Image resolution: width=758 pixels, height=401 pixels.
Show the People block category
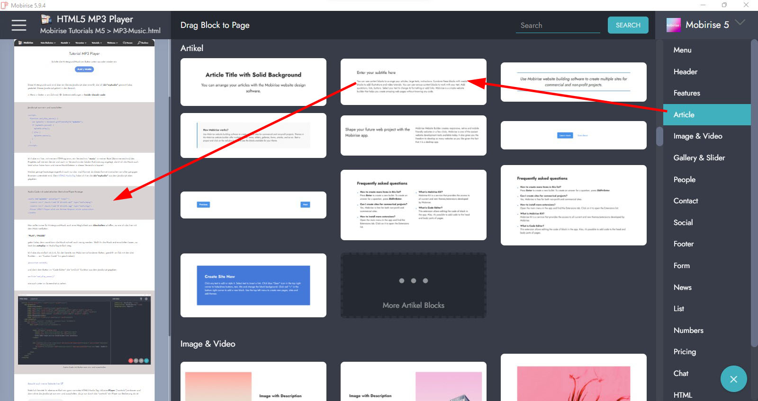coord(685,180)
